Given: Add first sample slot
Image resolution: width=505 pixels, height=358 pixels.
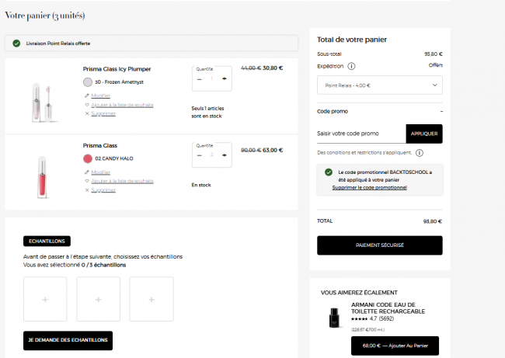Looking at the screenshot, I should pos(45,300).
